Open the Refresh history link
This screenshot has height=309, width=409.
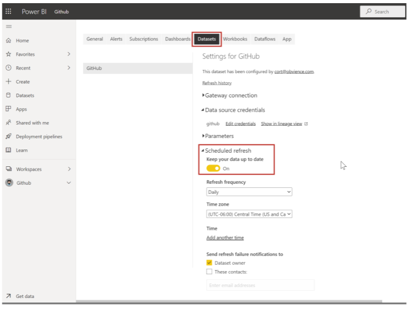click(217, 83)
